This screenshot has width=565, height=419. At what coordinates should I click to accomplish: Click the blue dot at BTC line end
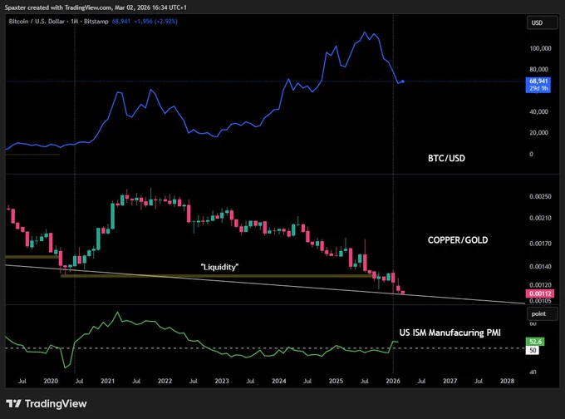click(403, 81)
